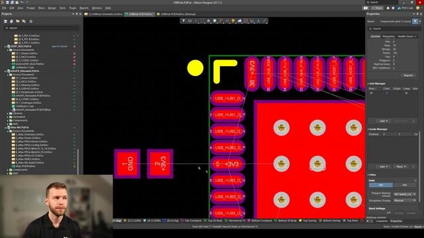
Task: Click the Bottom Courtyard layer color swatch
Action: (249, 220)
